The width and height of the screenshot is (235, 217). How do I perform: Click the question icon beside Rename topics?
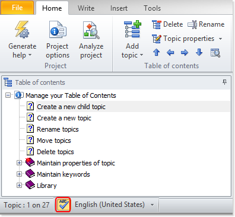pyautogui.click(x=30, y=129)
